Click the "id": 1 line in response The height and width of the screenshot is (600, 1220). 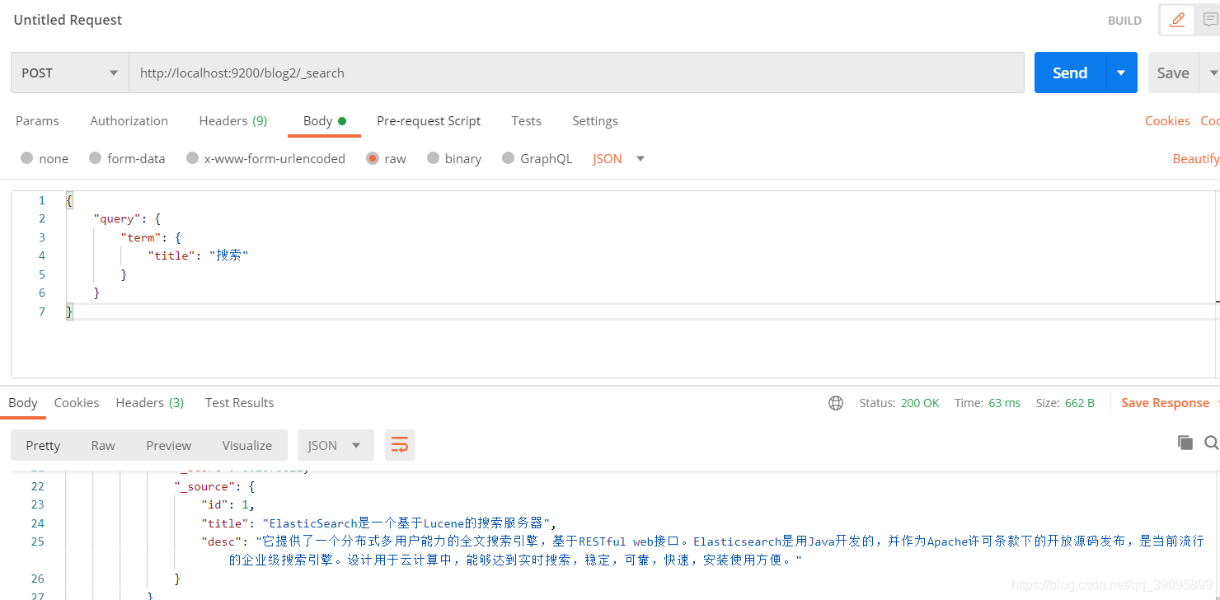pos(228,504)
